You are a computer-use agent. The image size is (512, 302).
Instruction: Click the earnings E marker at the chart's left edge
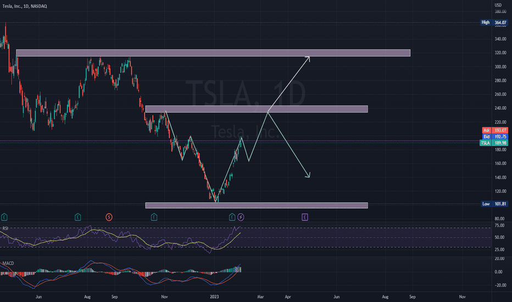tap(4, 217)
